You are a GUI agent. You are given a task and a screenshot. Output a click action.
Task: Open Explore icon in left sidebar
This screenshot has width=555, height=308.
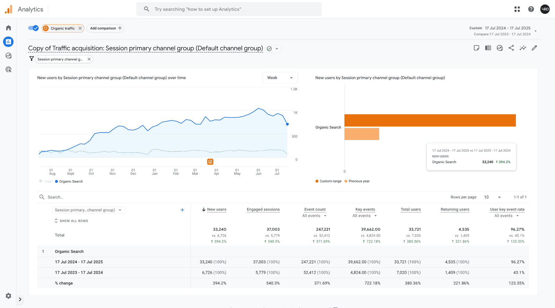8,55
